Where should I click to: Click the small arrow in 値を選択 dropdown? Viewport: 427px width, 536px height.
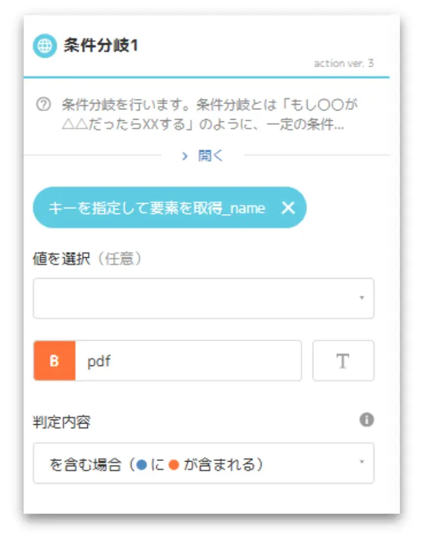362,297
